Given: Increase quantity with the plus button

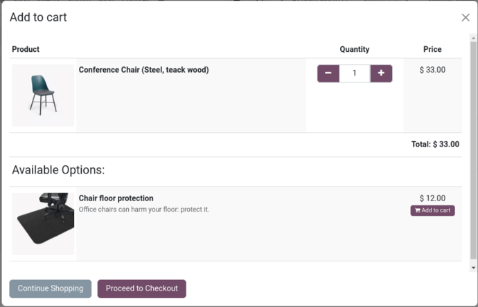Looking at the screenshot, I should [x=381, y=73].
